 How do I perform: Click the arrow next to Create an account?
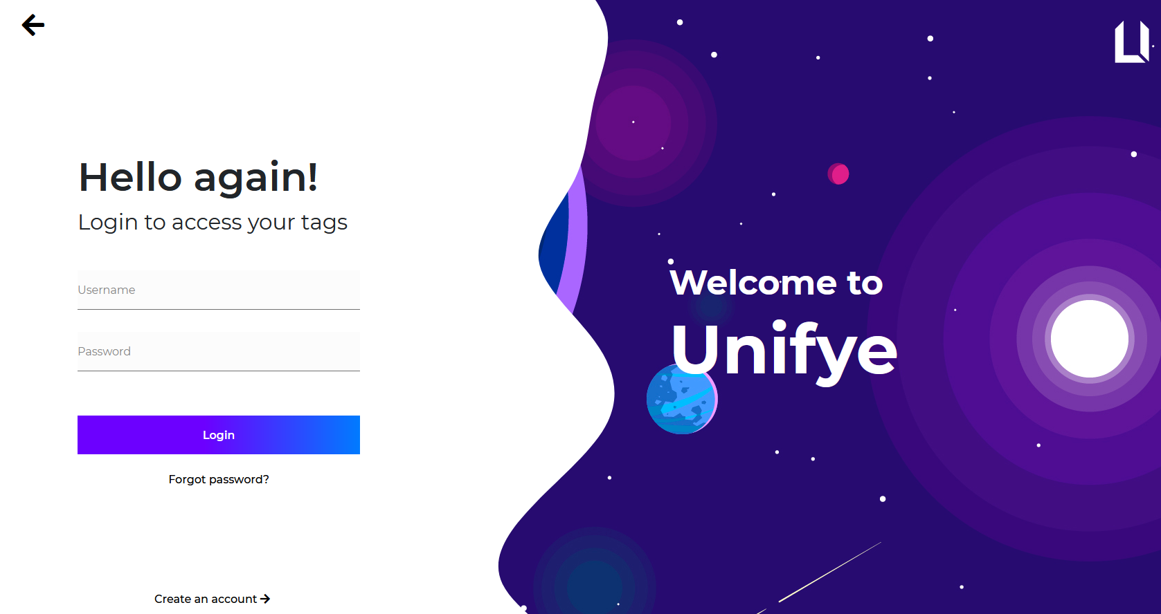265,599
